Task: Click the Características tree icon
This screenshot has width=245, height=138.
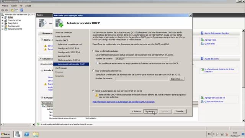Action: 6,20
